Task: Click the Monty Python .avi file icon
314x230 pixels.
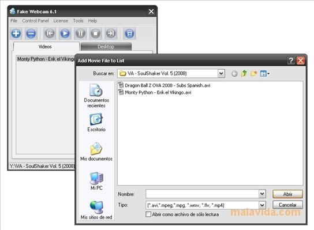Action: coord(121,92)
